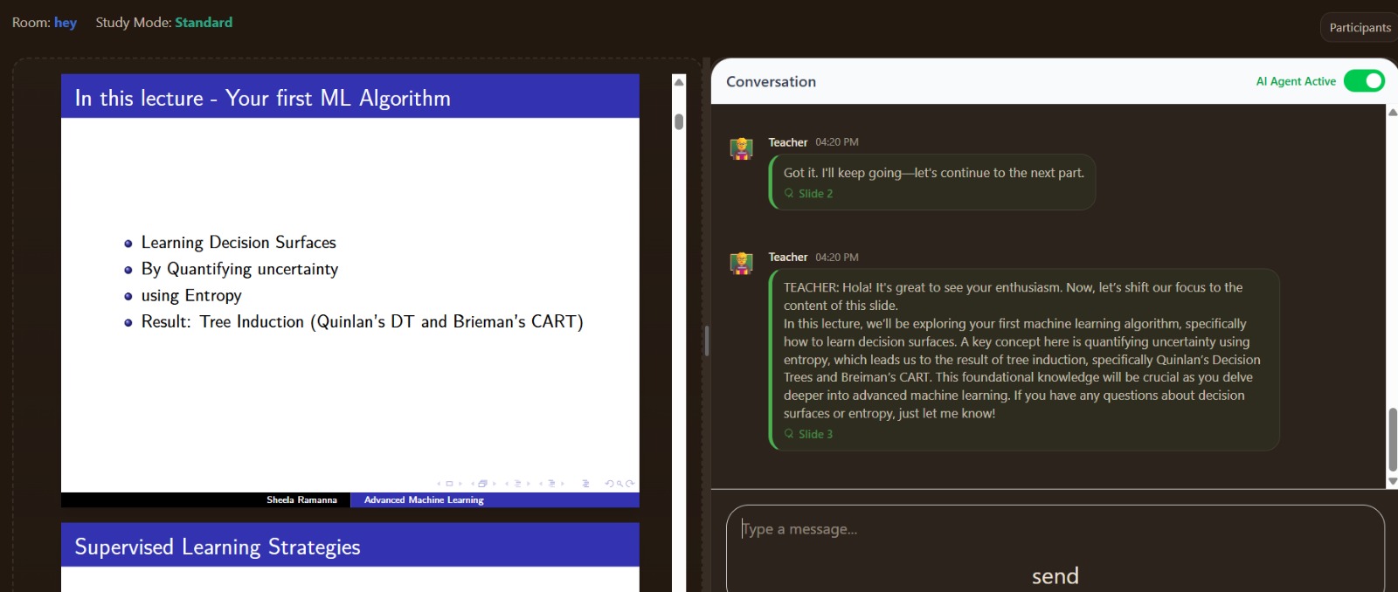Image resolution: width=1398 pixels, height=592 pixels.
Task: Open the room name 'hey' link
Action: click(x=66, y=23)
